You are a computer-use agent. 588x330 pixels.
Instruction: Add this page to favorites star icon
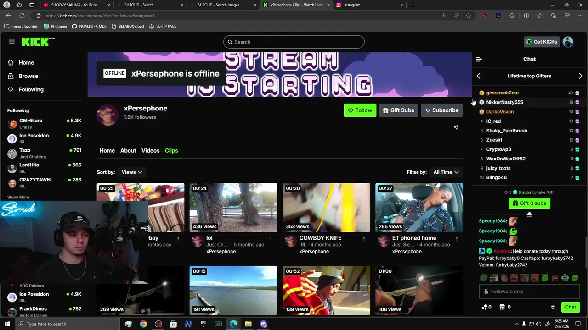tap(469, 16)
